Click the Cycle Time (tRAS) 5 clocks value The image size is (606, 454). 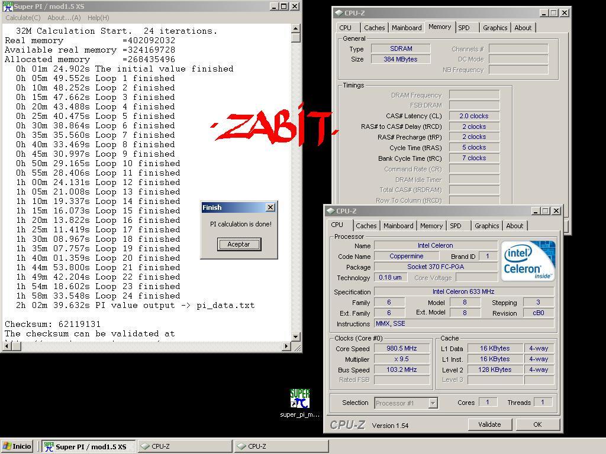click(x=474, y=147)
